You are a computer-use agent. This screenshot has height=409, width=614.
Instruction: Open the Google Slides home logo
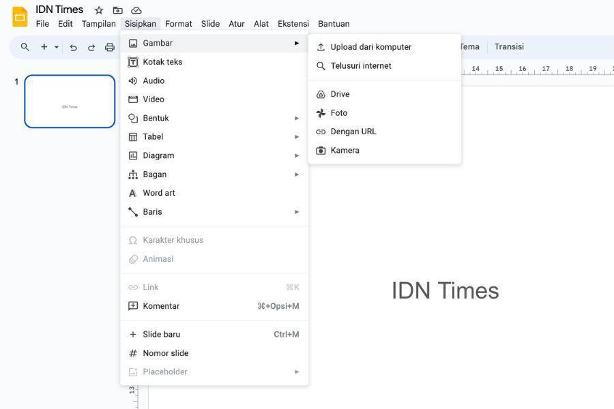[x=20, y=17]
